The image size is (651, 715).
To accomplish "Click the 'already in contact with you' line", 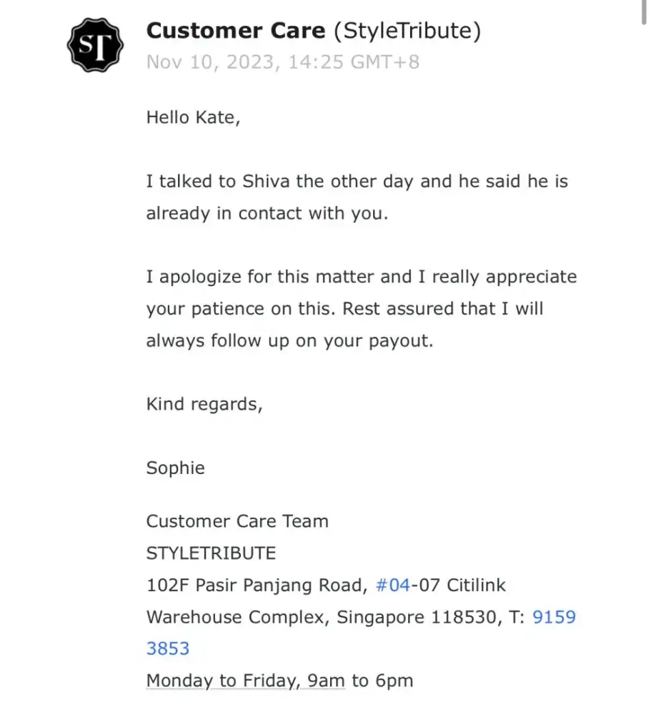I will click(267, 213).
